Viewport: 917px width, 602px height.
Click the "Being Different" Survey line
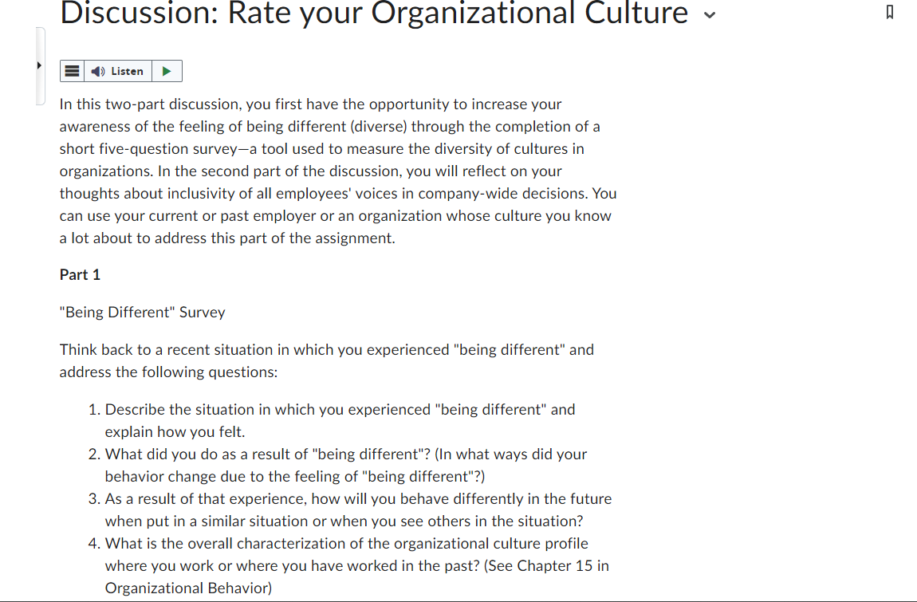142,313
